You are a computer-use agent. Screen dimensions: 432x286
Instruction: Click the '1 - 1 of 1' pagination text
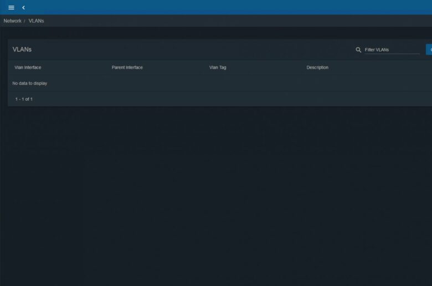point(24,99)
